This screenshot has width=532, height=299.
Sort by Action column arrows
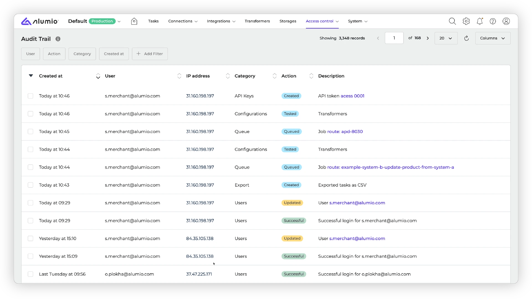(311, 76)
